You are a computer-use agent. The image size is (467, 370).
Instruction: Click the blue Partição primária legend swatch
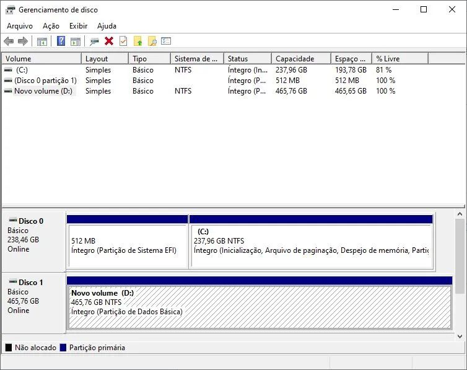63,347
